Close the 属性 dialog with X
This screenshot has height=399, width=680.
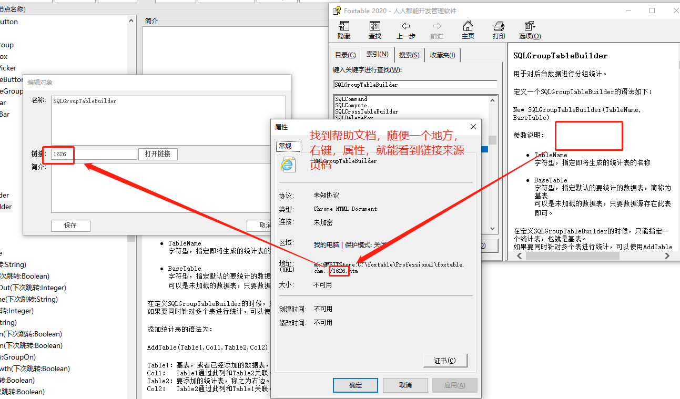pos(473,127)
